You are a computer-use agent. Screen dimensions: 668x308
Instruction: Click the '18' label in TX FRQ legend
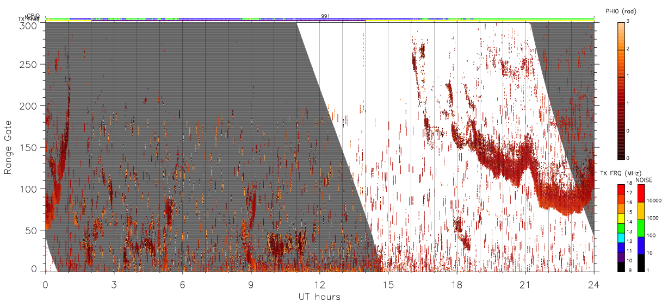tap(630, 184)
